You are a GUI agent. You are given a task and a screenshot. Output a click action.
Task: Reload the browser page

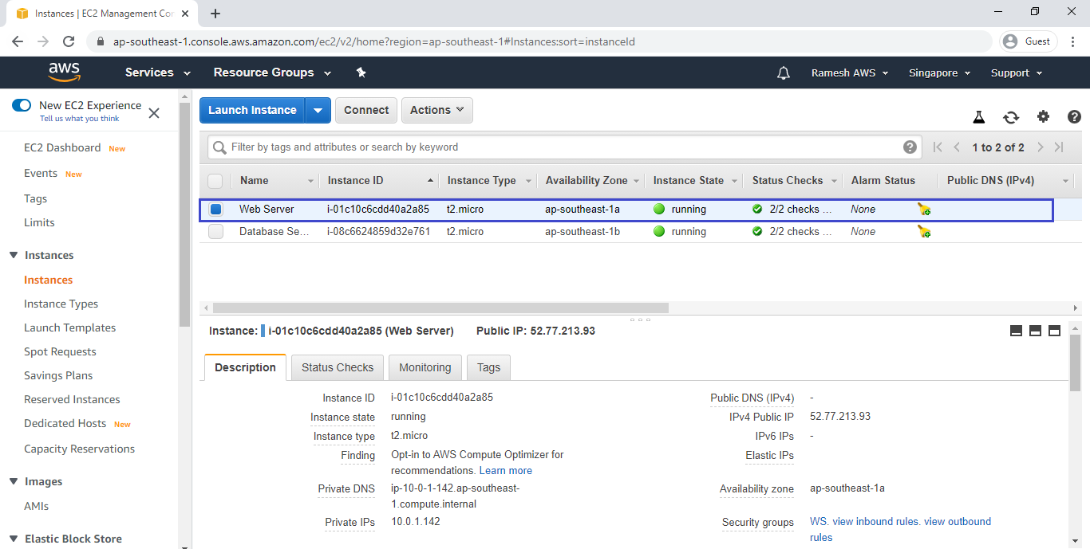[69, 41]
